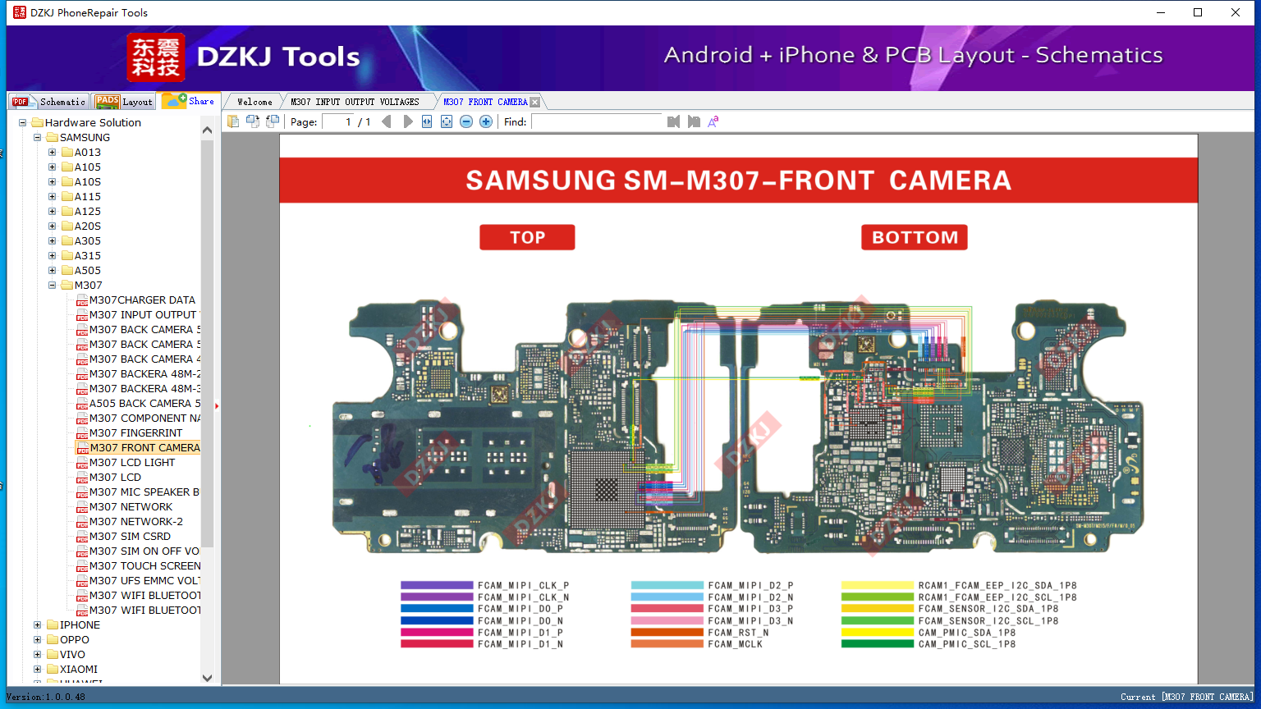Click the find previous icon
Image resolution: width=1261 pixels, height=709 pixels.
674,121
